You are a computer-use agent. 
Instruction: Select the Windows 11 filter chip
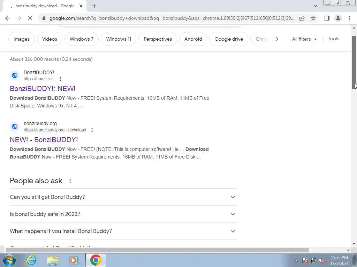(119, 39)
